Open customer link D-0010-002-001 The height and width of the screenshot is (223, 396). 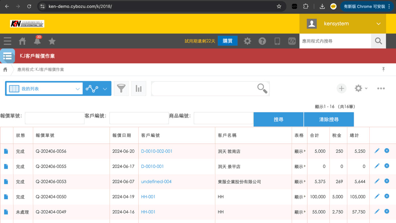coord(157,151)
